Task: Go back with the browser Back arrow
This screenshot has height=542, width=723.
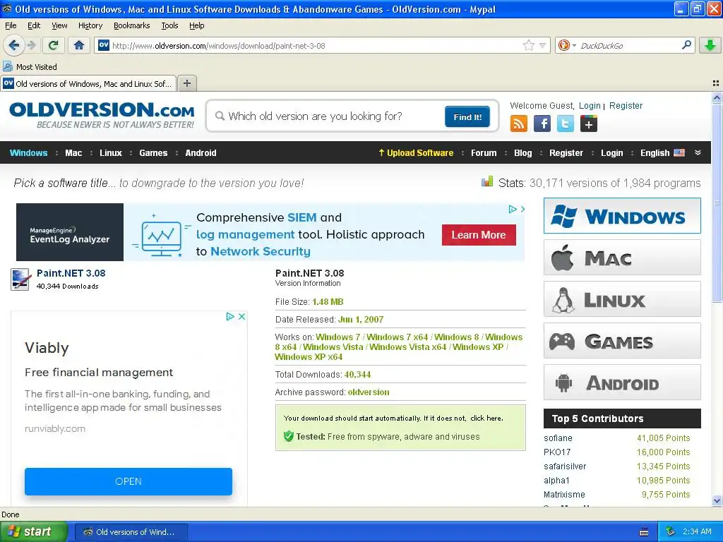Action: coord(13,45)
